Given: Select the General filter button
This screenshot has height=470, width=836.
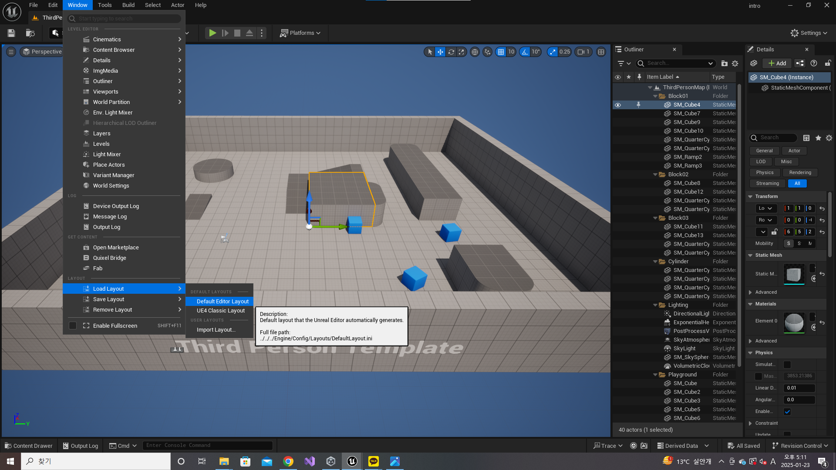Looking at the screenshot, I should [x=765, y=151].
